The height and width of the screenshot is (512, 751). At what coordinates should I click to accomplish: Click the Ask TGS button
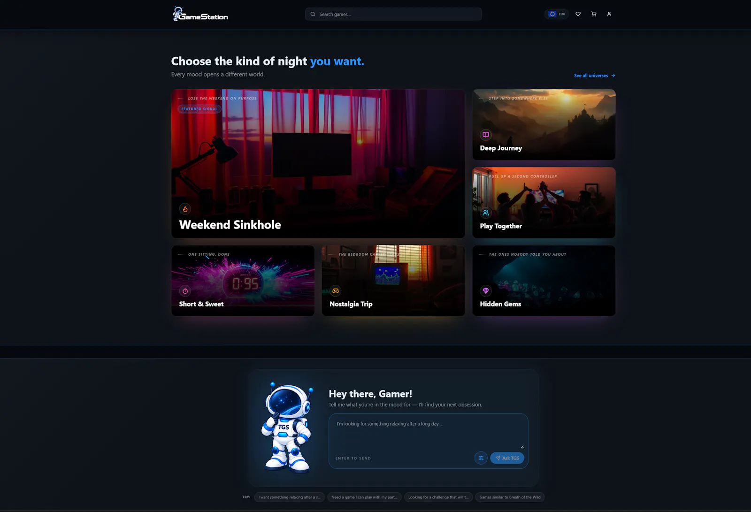pos(507,458)
